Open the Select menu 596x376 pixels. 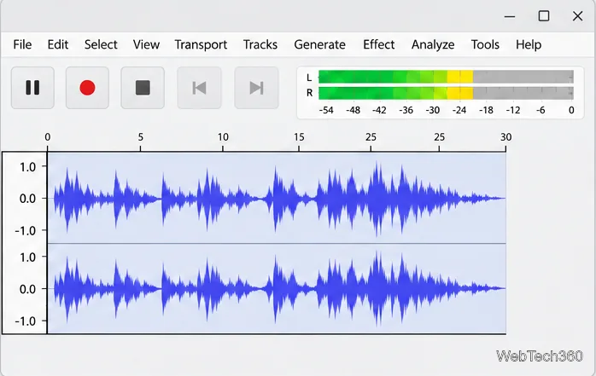coord(101,45)
